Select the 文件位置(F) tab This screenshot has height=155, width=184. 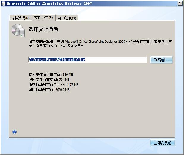click(43, 18)
